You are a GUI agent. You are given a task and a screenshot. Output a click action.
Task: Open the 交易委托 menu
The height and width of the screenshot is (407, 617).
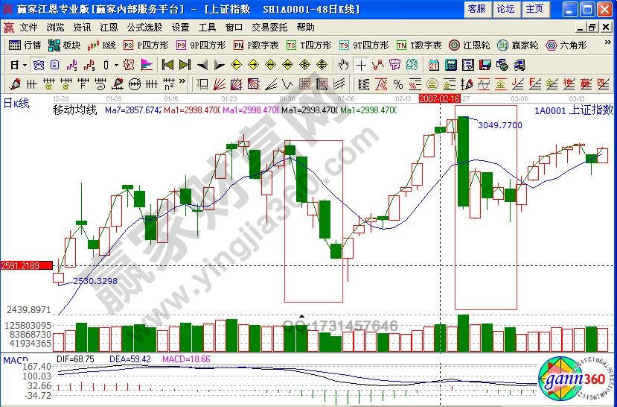266,27
